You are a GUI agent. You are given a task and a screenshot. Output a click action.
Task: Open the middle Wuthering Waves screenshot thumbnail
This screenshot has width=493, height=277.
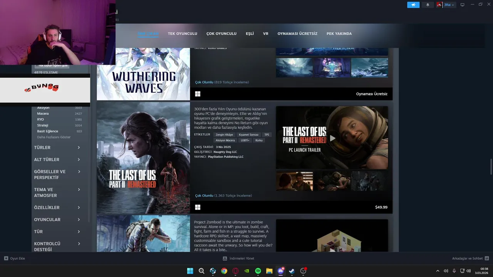click(x=332, y=68)
